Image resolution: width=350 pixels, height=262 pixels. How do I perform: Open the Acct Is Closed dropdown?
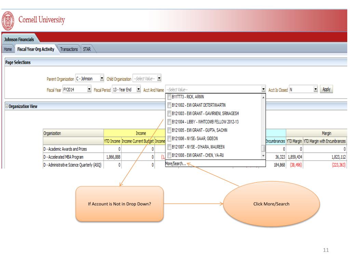tap(315, 89)
